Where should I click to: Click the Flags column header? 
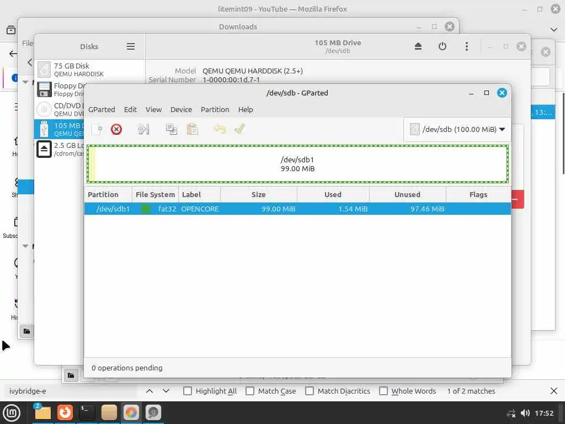click(478, 195)
